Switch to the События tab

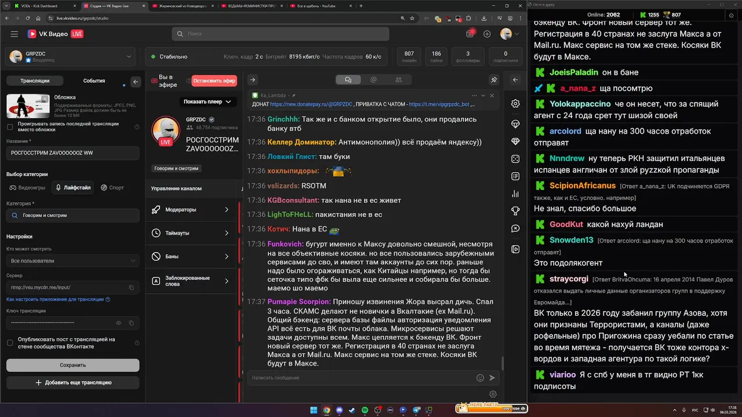pos(94,81)
